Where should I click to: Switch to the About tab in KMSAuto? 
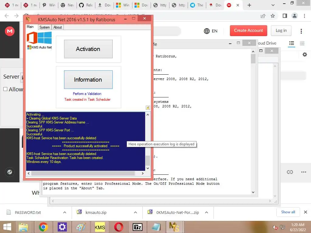57,27
